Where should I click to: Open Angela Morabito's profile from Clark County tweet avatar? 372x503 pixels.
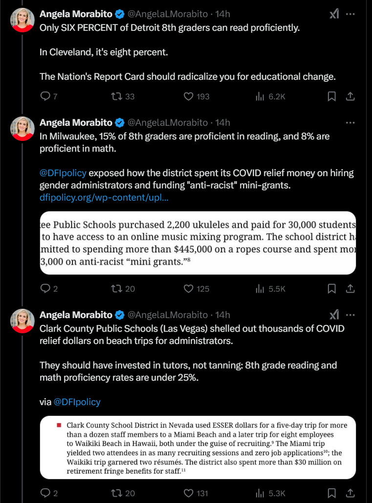tap(22, 320)
